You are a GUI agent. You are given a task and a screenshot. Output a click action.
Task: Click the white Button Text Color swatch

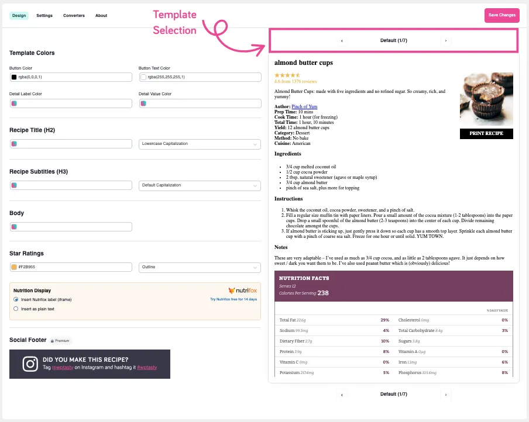click(x=143, y=77)
